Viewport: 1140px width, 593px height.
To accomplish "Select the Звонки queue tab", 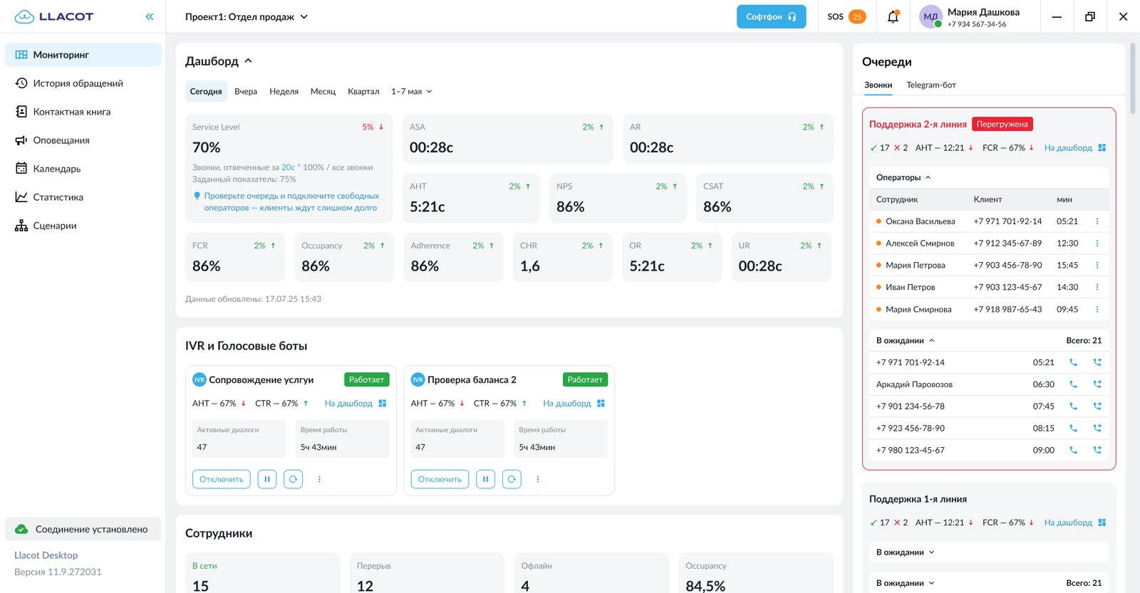I will (878, 85).
